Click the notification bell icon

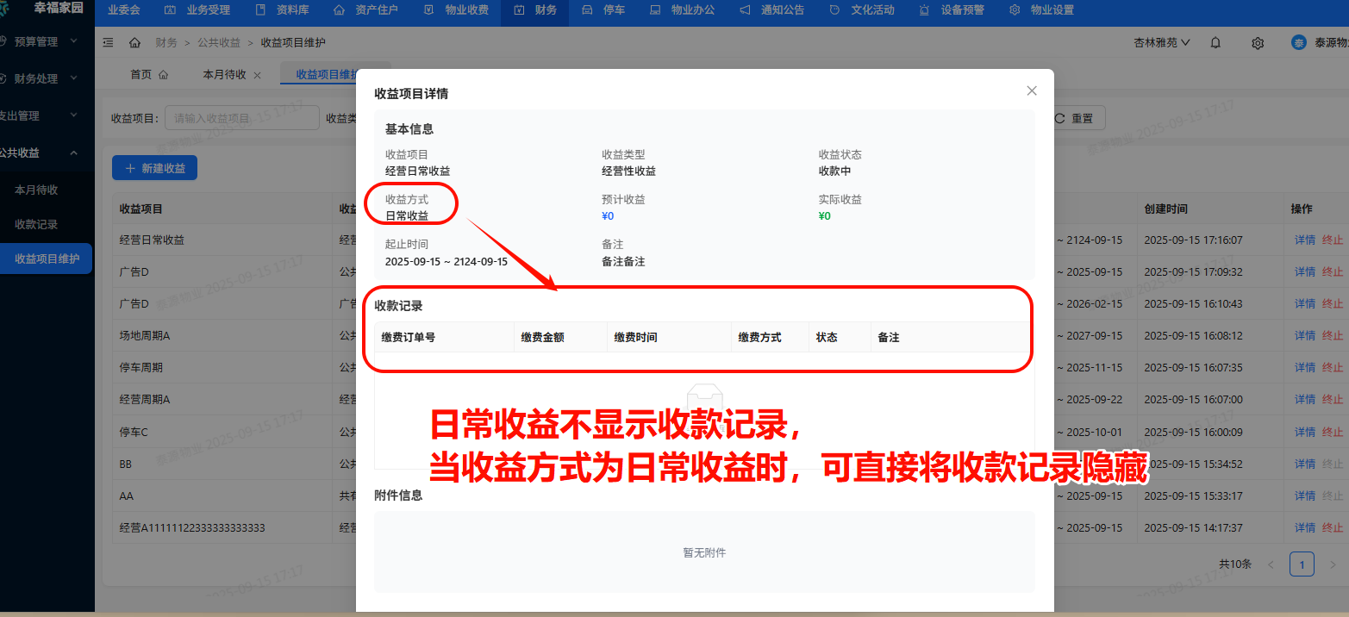(1215, 42)
